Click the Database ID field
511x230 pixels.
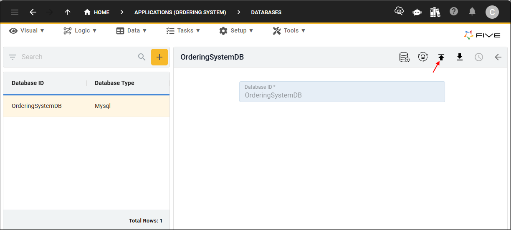click(342, 92)
